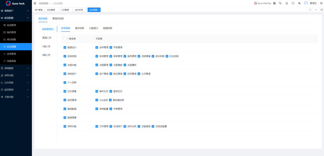
Task: Toggle fullscreen with the expand icon
Action: (293, 3)
